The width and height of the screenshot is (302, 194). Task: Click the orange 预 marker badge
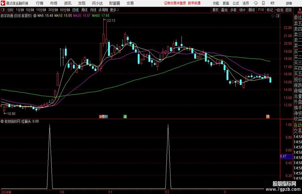coord(268,117)
